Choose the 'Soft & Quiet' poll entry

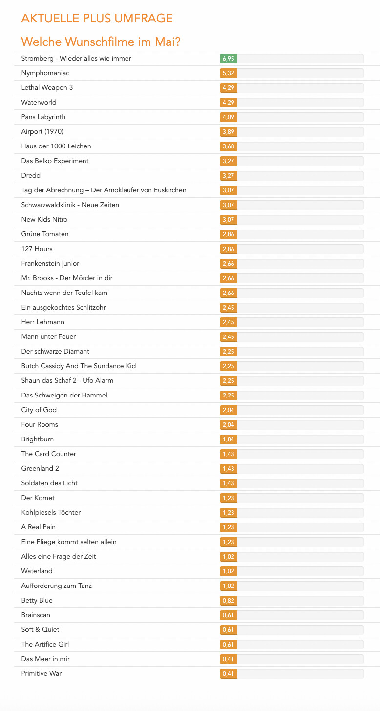pyautogui.click(x=40, y=630)
